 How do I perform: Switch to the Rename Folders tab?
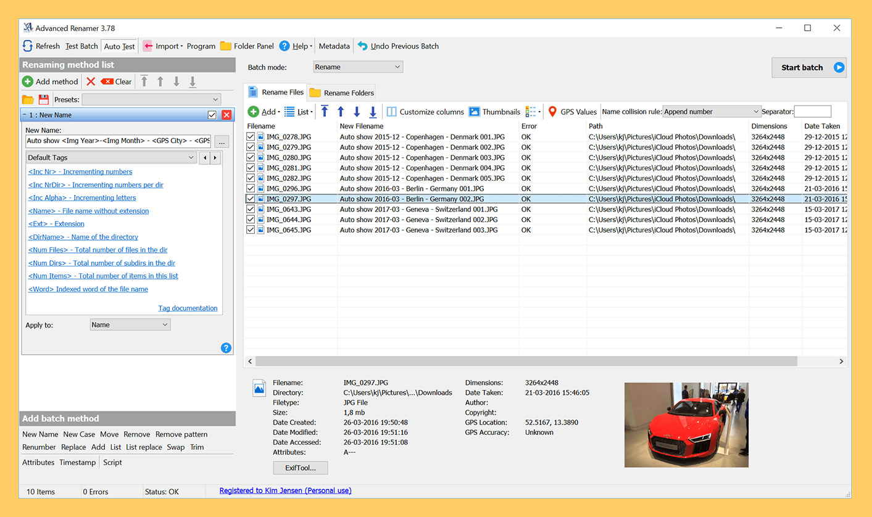pyautogui.click(x=342, y=93)
